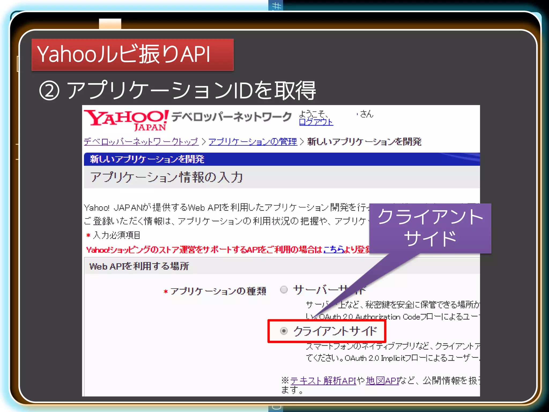Open デベロッパーネットワークトップ breadcrumb link
This screenshot has width=549, height=412.
tap(141, 141)
